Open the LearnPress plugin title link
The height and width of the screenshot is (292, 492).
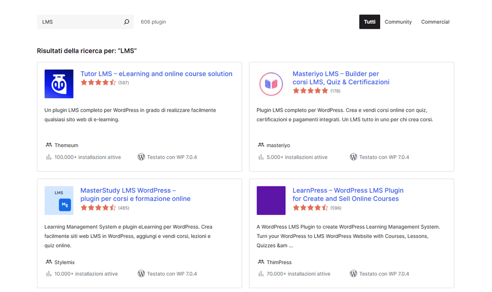[348, 195]
